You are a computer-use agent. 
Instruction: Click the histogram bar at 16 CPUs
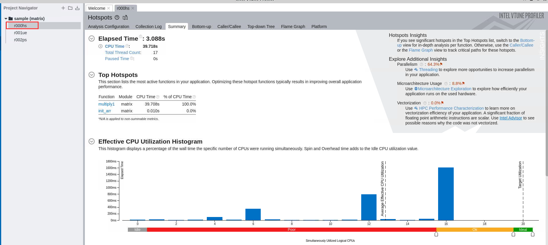[446, 194]
